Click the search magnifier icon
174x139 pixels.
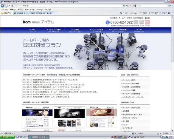click(x=170, y=6)
